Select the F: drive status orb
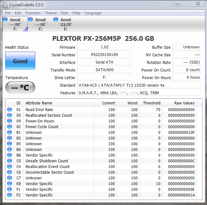This screenshot has height=205, width=207. click(x=5, y=20)
